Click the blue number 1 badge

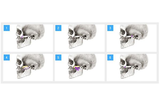tap(7, 28)
